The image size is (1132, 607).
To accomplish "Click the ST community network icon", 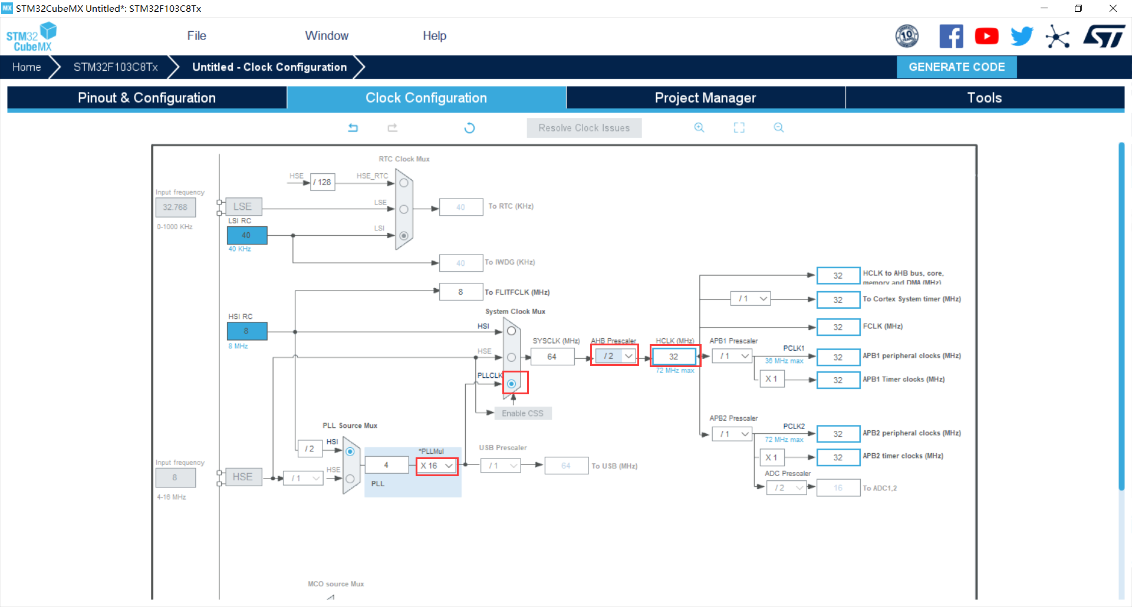I will pos(1058,37).
